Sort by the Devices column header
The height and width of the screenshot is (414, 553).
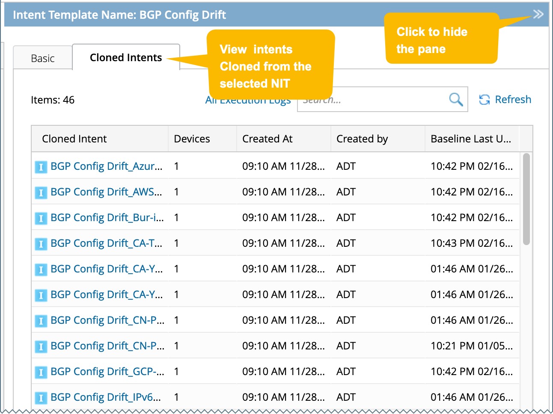click(192, 139)
